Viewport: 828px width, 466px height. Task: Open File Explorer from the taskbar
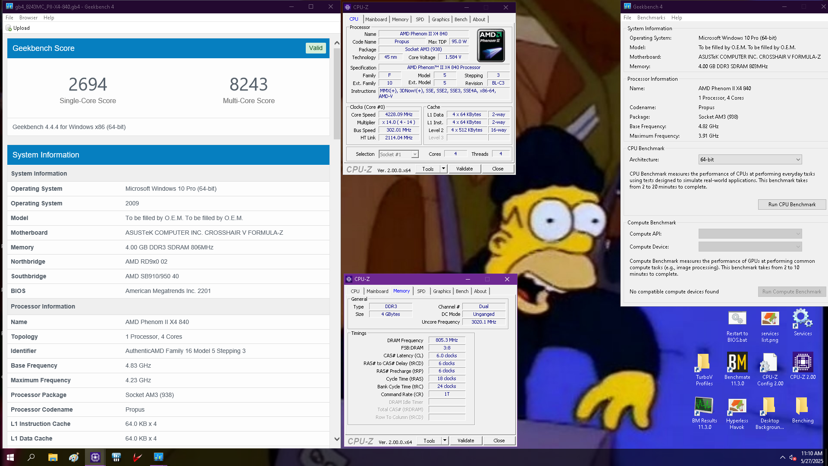click(x=53, y=457)
